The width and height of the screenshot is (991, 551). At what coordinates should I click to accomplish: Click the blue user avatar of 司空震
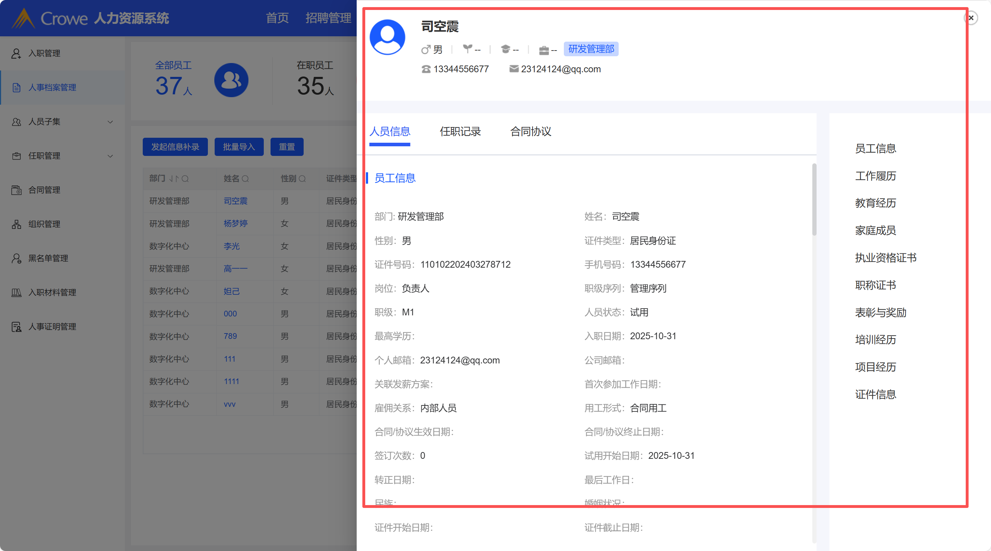[387, 37]
